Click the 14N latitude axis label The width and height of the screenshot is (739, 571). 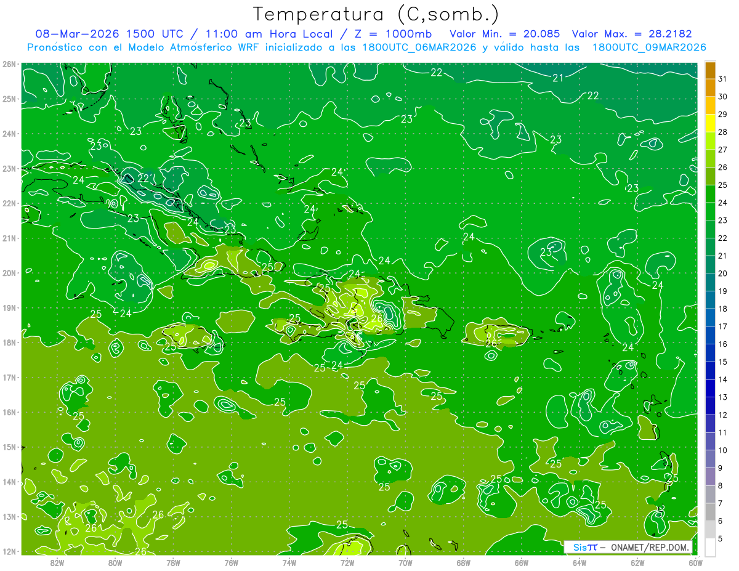coord(9,482)
